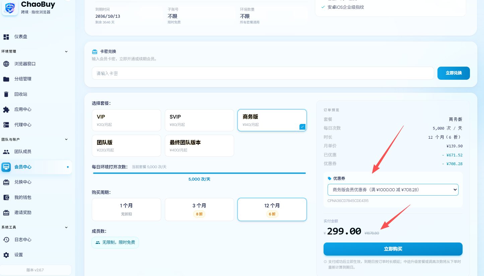Click the 2036/10/13 expiry date
Screen dimensions: 484x276
pos(108,16)
